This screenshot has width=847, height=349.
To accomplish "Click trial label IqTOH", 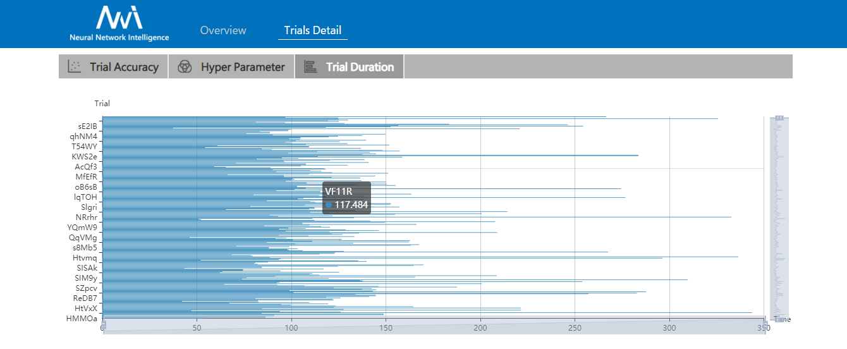I will click(x=86, y=197).
